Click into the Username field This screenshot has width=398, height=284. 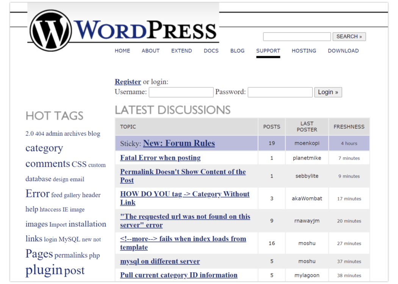[x=181, y=92]
